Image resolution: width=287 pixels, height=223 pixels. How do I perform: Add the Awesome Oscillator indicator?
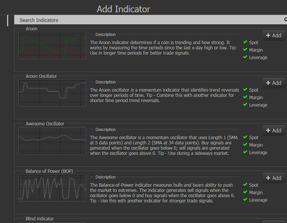(x=274, y=131)
